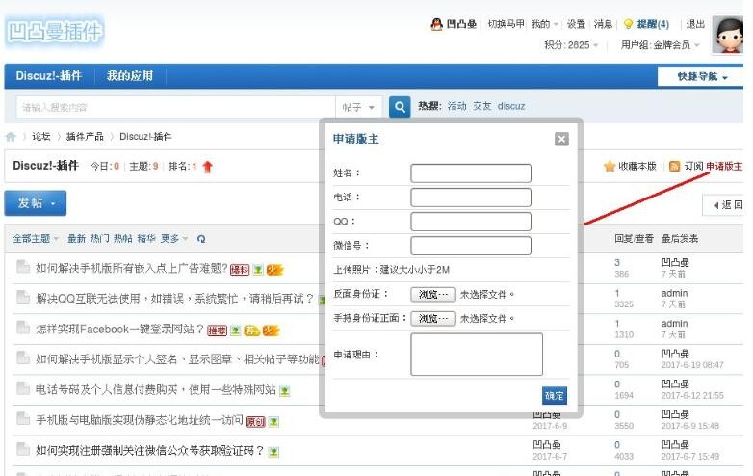Select the 热帖 filter
This screenshot has width=753, height=476.
tap(123, 239)
